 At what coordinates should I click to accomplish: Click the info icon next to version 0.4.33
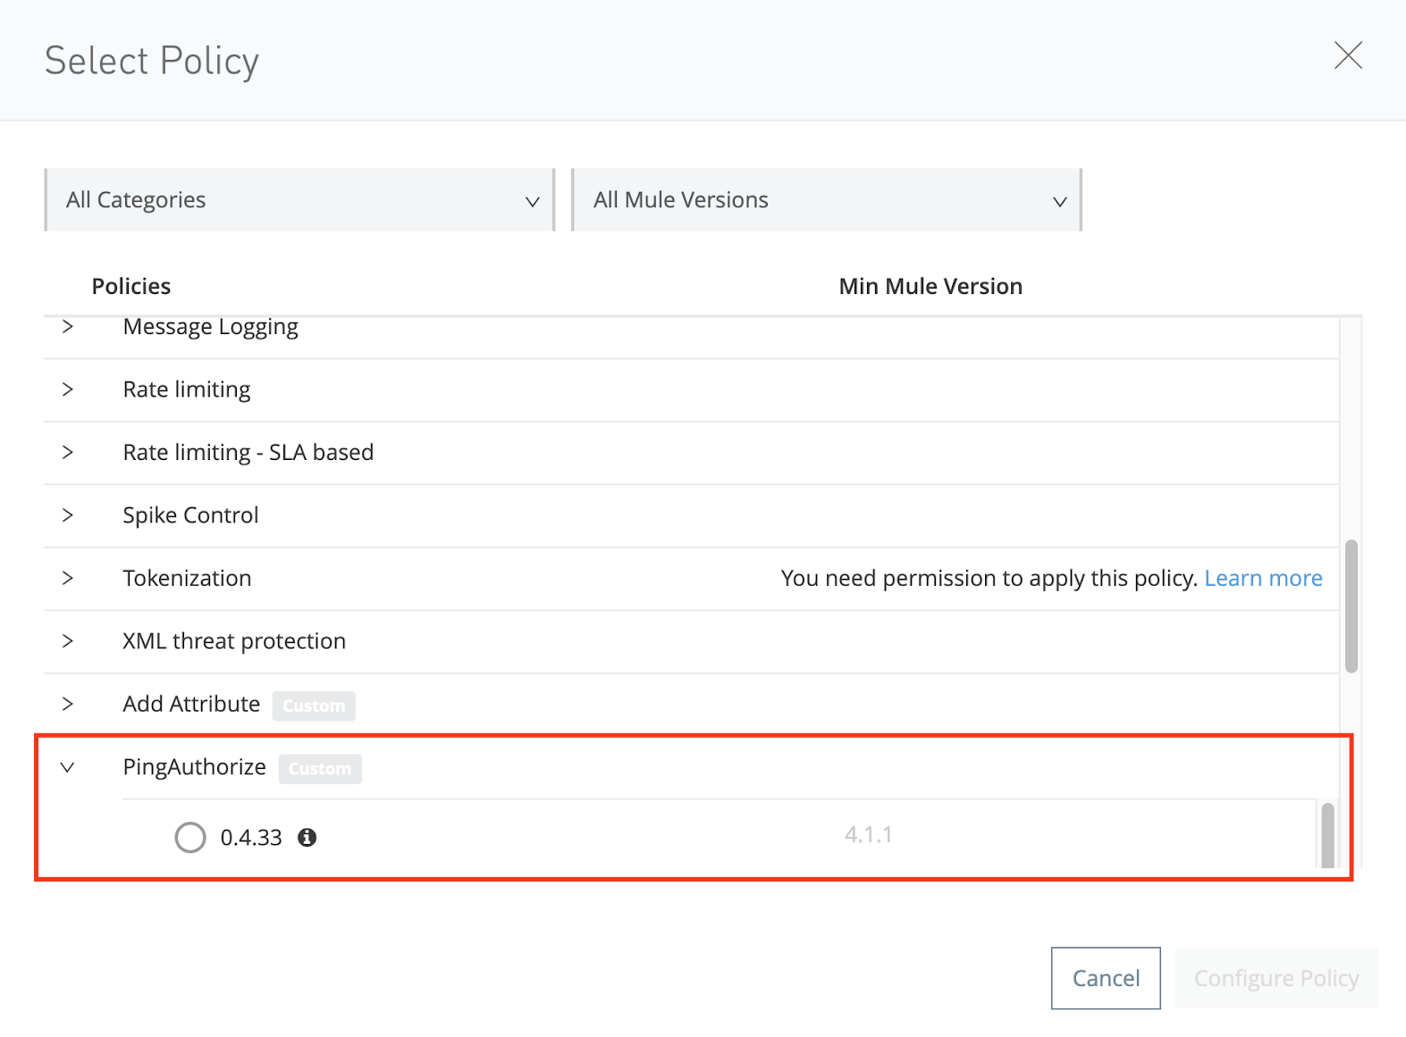click(307, 837)
